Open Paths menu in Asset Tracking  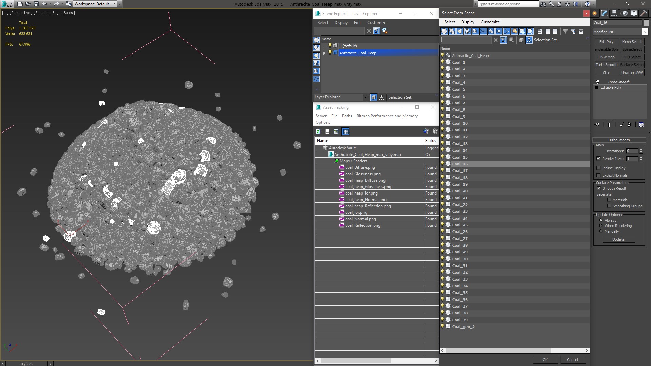[347, 116]
